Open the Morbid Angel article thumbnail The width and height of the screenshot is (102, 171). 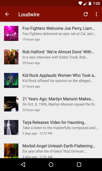pyautogui.click(x=11, y=151)
